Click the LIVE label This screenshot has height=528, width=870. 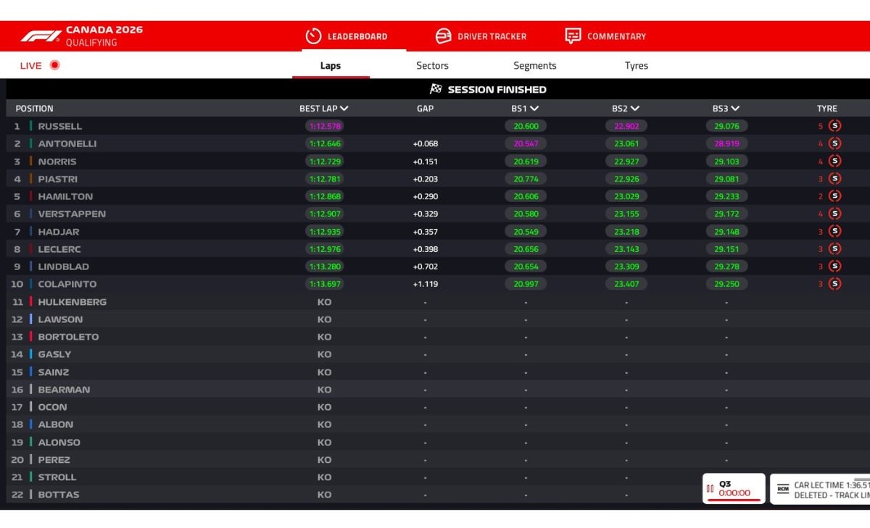tap(31, 65)
